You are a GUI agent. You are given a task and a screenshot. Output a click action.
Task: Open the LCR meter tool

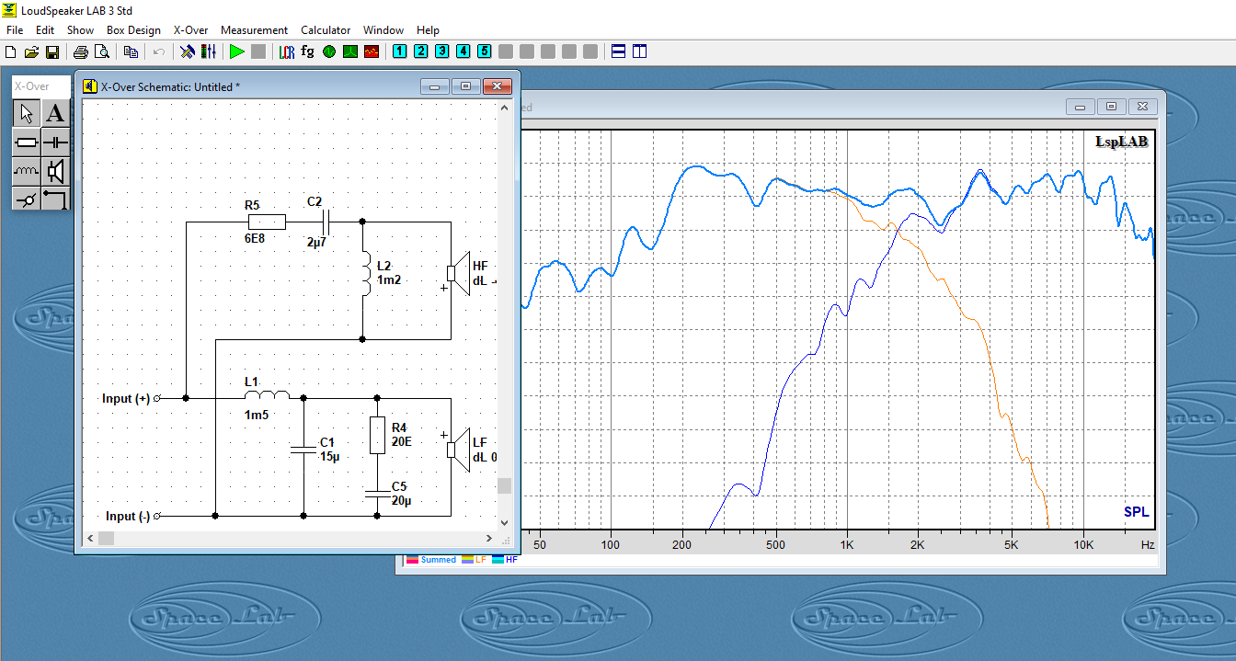click(287, 51)
